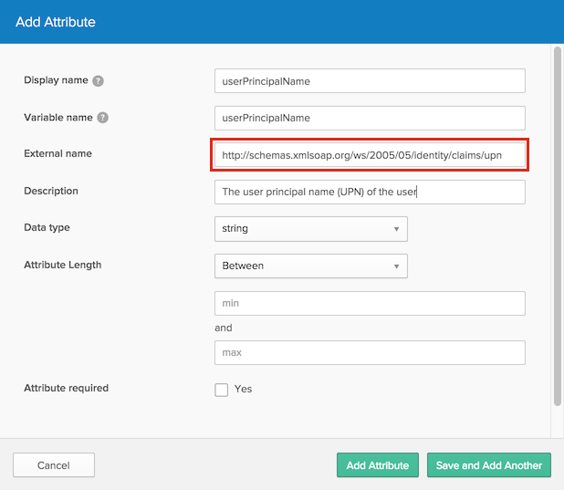The image size is (564, 490).
Task: Click the help icon beside Display name
Action: tap(99, 81)
